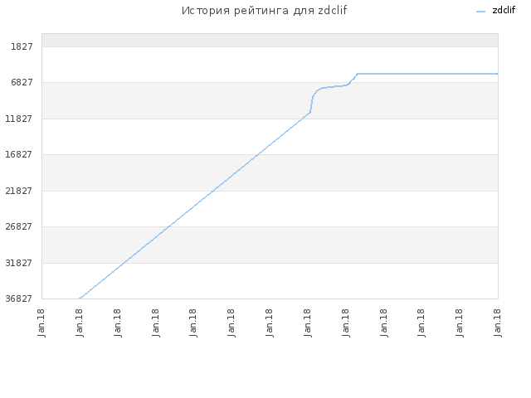The height and width of the screenshot is (398, 531).
Task: Click the line where it crosses 16827 gridline
Action: coord(257,155)
